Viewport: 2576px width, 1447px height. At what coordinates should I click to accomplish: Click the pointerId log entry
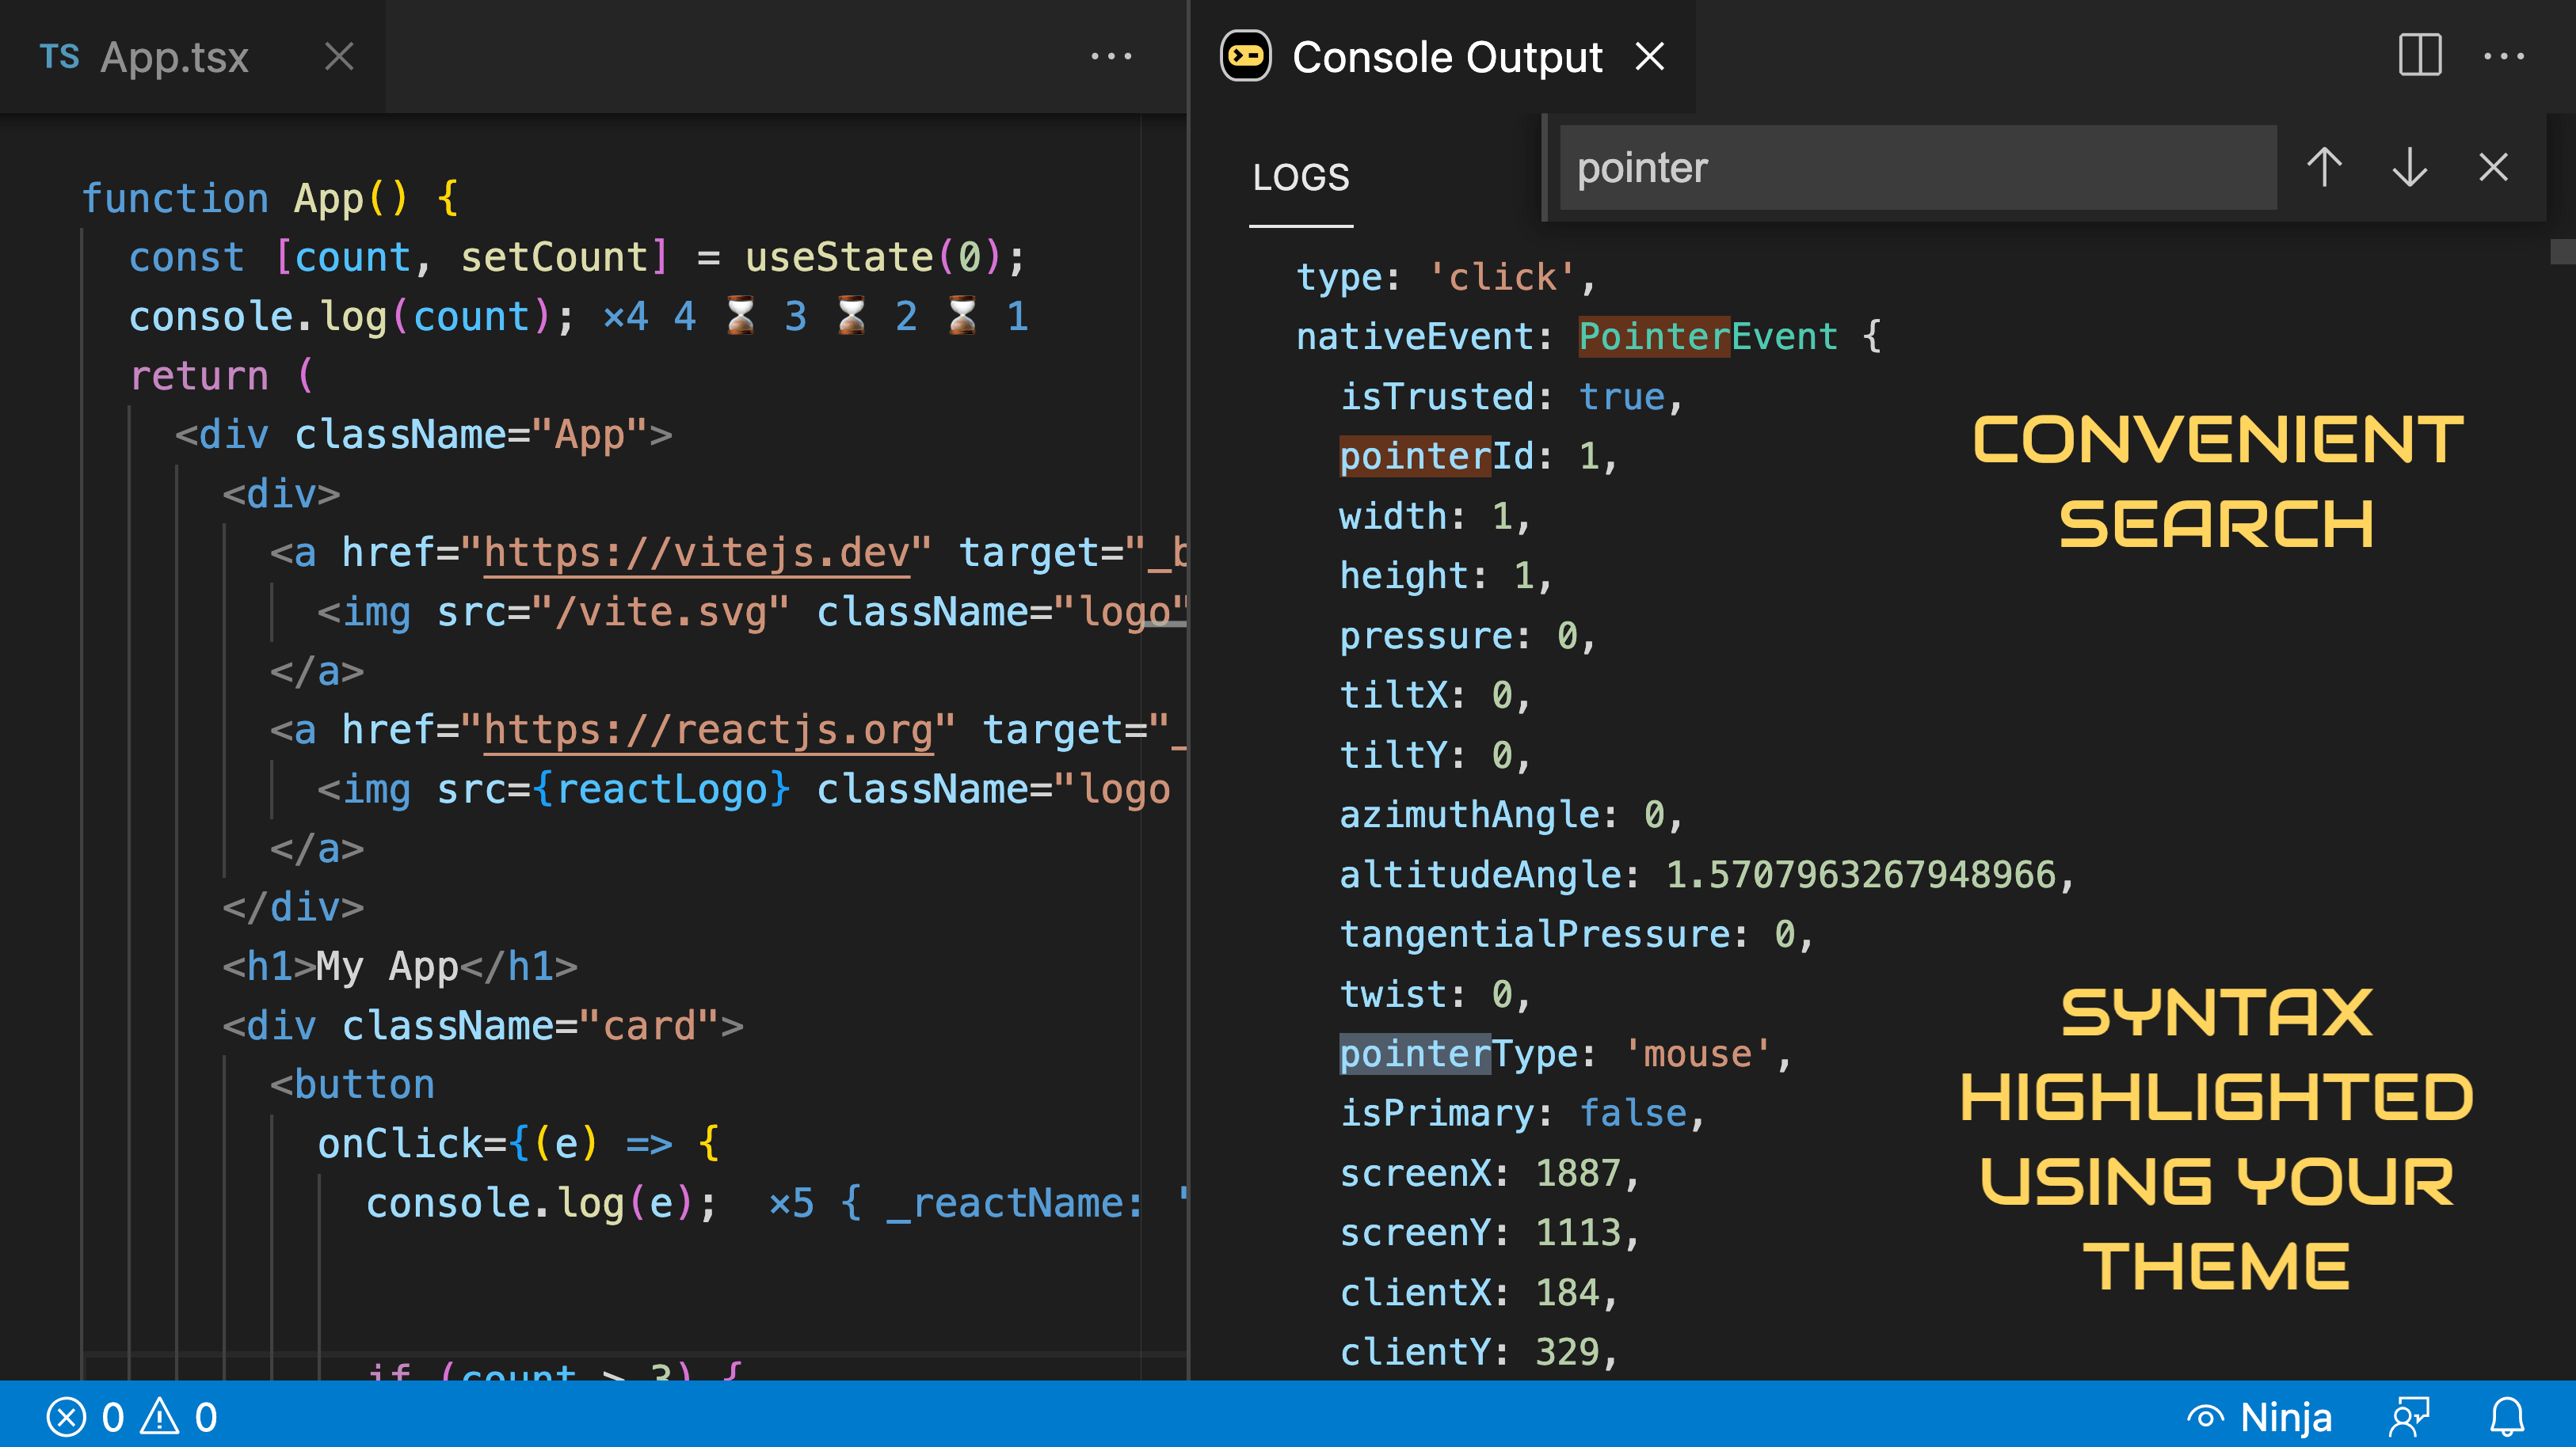click(x=1477, y=457)
